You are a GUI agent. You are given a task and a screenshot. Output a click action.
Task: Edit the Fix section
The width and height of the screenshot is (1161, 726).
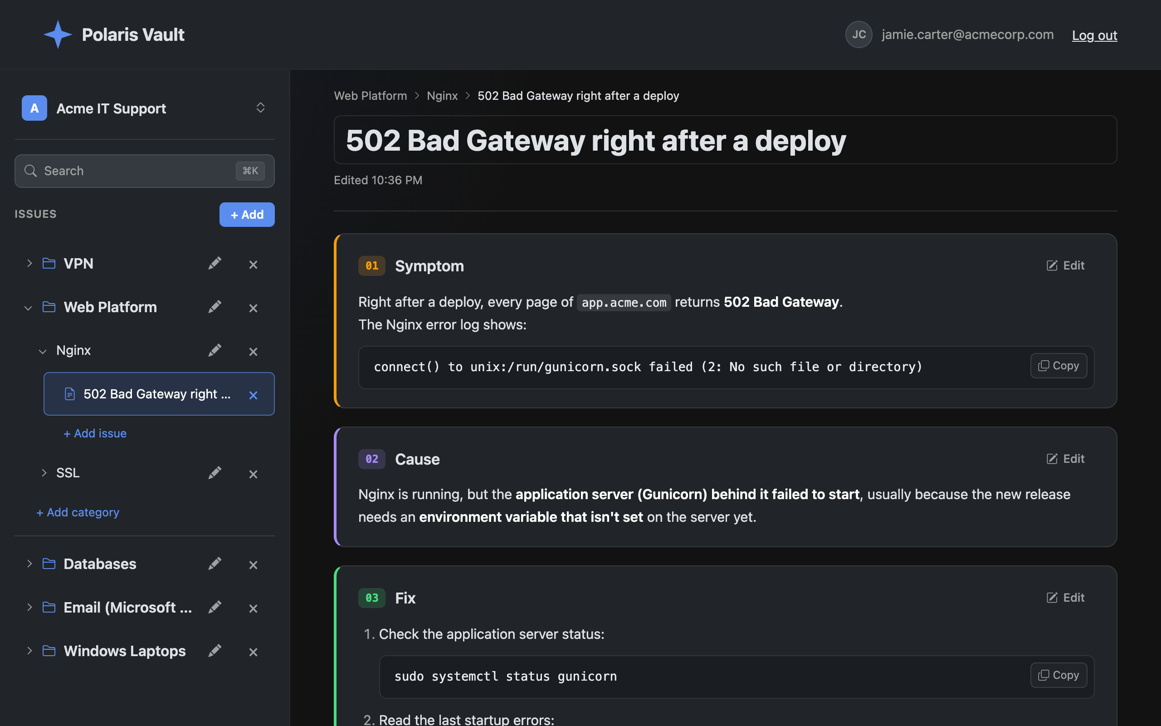pyautogui.click(x=1065, y=597)
